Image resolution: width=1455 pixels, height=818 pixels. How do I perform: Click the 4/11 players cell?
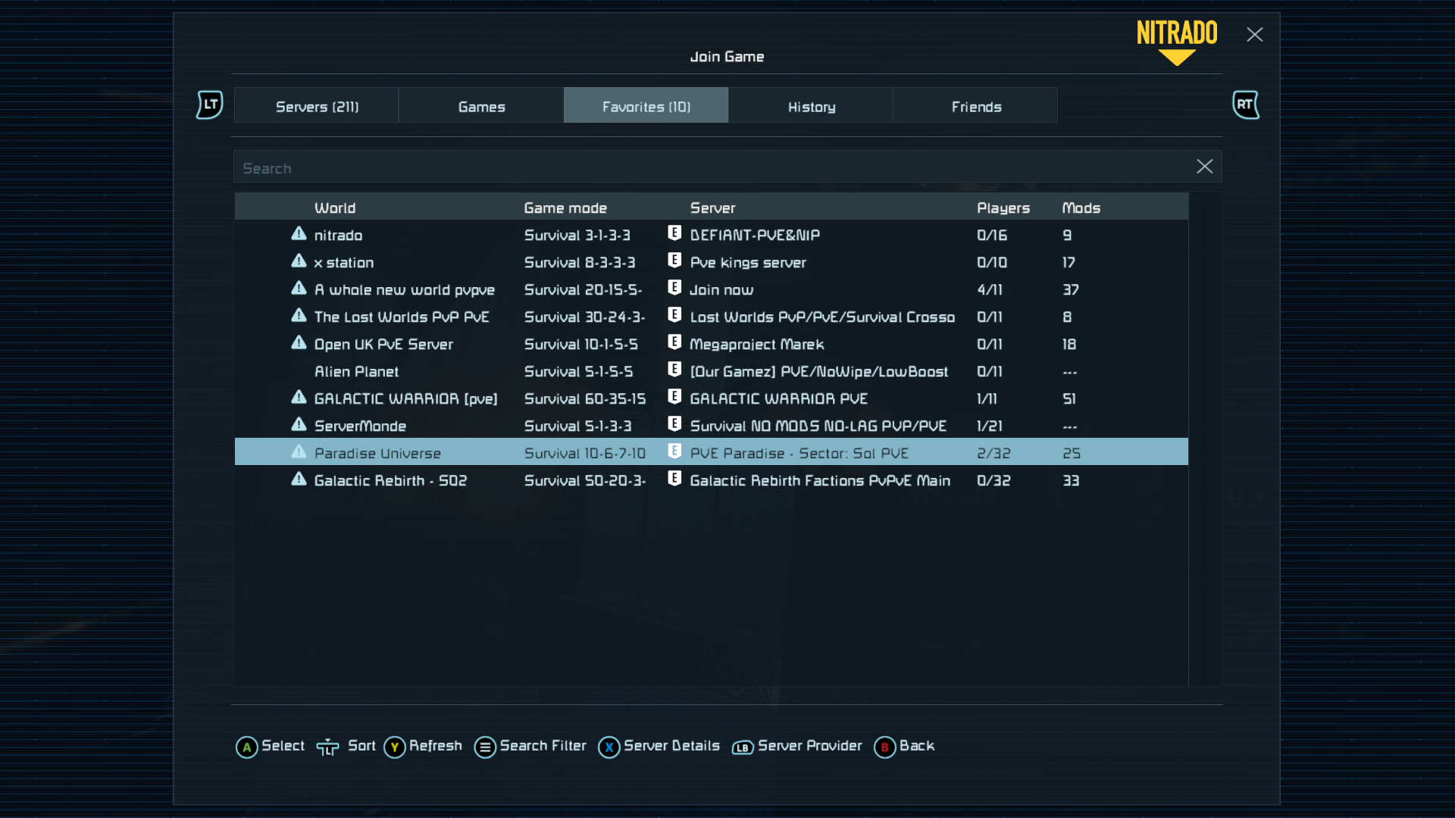click(990, 289)
